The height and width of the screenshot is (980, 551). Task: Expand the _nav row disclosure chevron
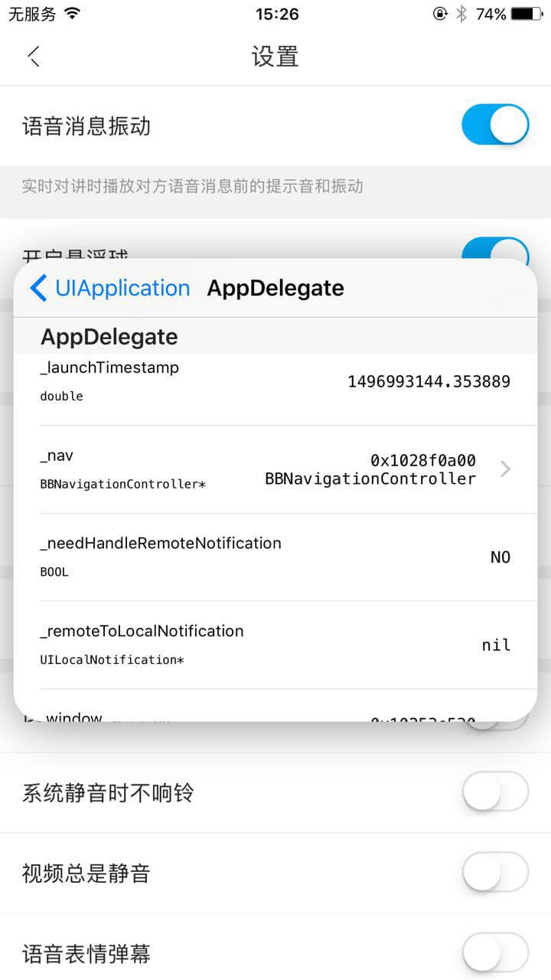point(505,469)
